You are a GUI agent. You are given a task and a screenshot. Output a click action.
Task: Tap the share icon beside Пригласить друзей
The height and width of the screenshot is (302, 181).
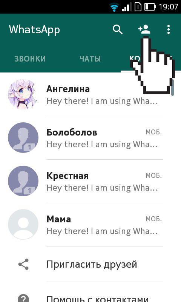coord(23,264)
